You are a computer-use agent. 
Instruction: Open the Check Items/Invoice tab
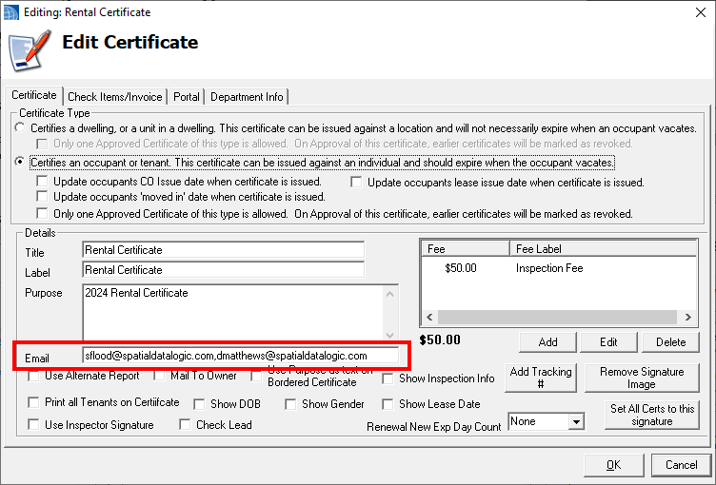[x=114, y=97]
